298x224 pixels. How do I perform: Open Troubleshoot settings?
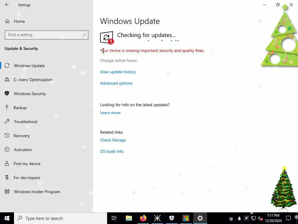(47, 122)
